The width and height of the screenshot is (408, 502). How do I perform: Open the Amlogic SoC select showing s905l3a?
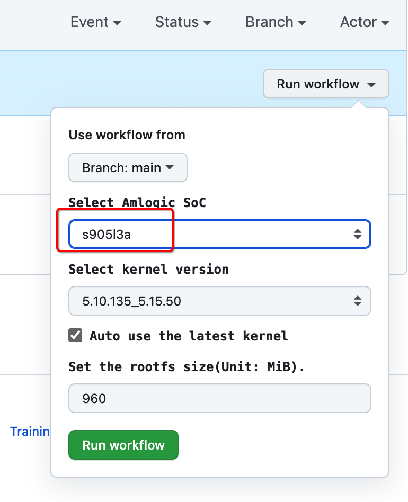(219, 234)
